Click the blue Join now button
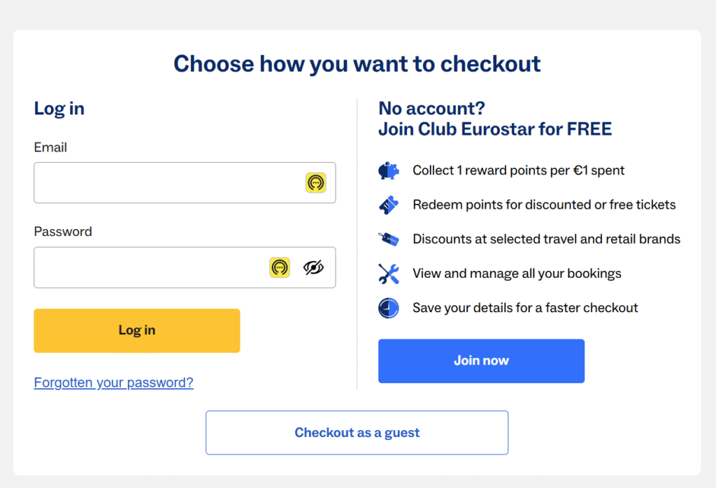Image resolution: width=716 pixels, height=488 pixels. tap(481, 361)
